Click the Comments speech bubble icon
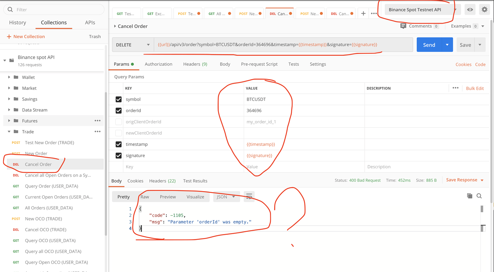The width and height of the screenshot is (494, 272). tap(403, 26)
